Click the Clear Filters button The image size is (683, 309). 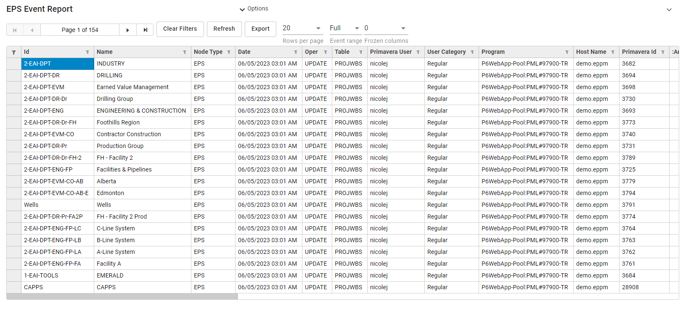(x=180, y=29)
